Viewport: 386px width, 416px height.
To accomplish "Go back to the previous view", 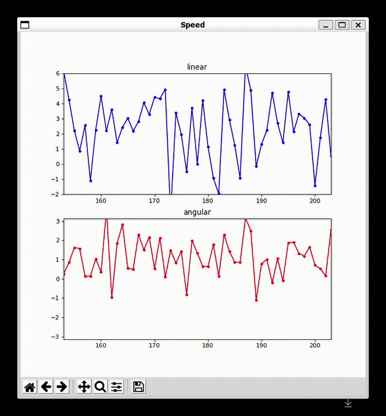I will click(46, 387).
